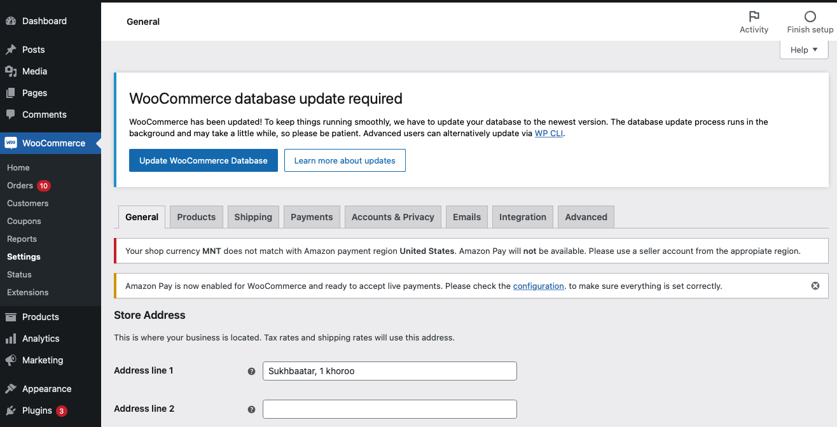This screenshot has height=427, width=837.
Task: Open the Analytics menu label
Action: pos(41,339)
